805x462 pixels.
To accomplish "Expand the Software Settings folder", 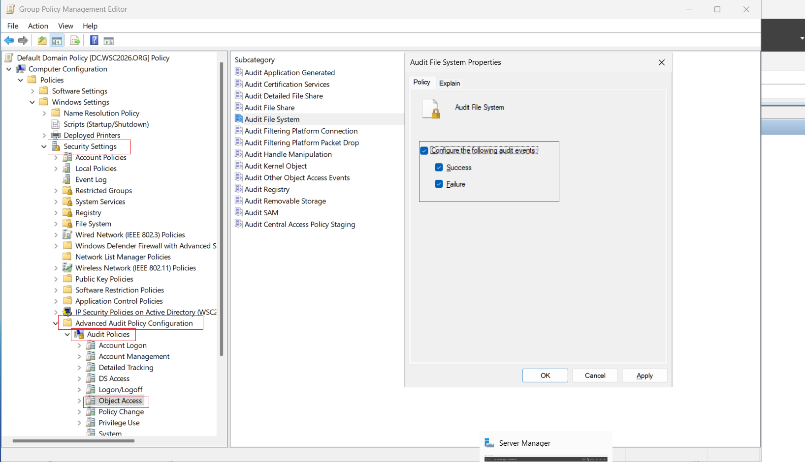I will (x=32, y=91).
